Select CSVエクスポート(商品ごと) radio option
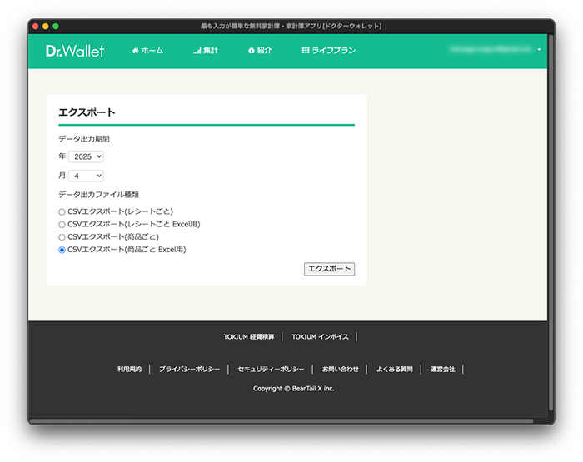Screen dimensions: 583x462 [62, 237]
